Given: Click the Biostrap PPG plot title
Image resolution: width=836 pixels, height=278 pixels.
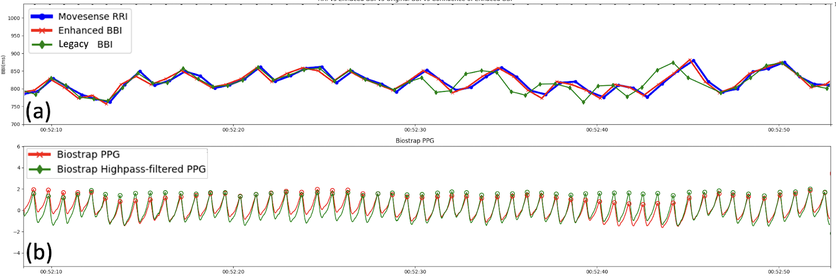Looking at the screenshot, I should coord(415,141).
